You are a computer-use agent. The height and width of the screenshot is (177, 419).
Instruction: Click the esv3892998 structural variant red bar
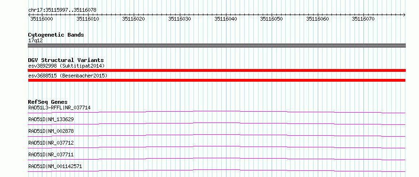pos(217,70)
